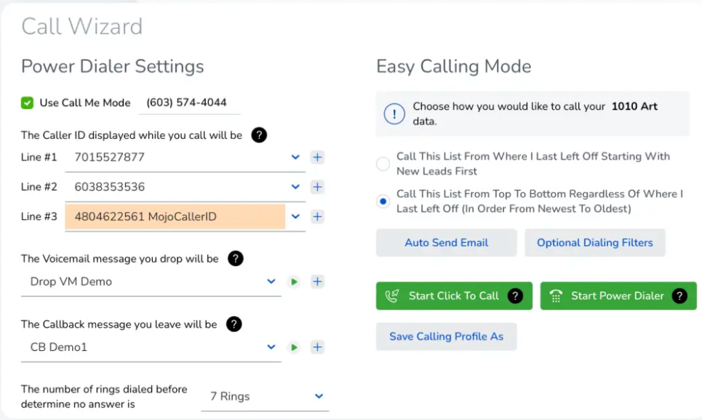The height and width of the screenshot is (420, 702).
Task: Click the plus icon next to callback message dropdown
Action: (317, 347)
